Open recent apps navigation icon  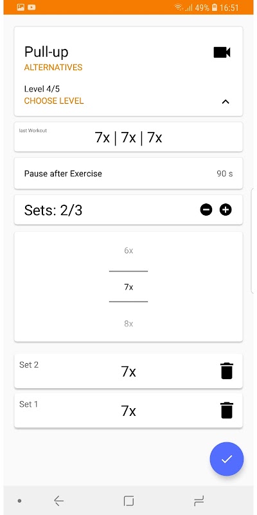(x=199, y=501)
